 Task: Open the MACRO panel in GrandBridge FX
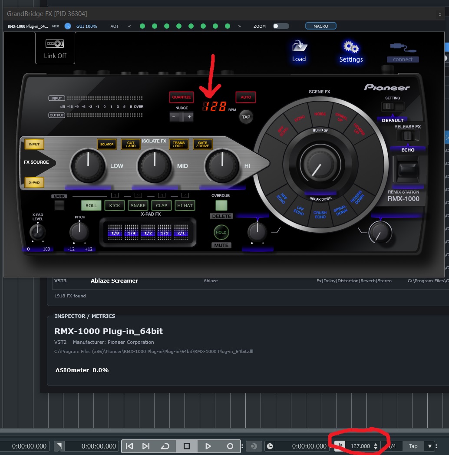point(321,26)
